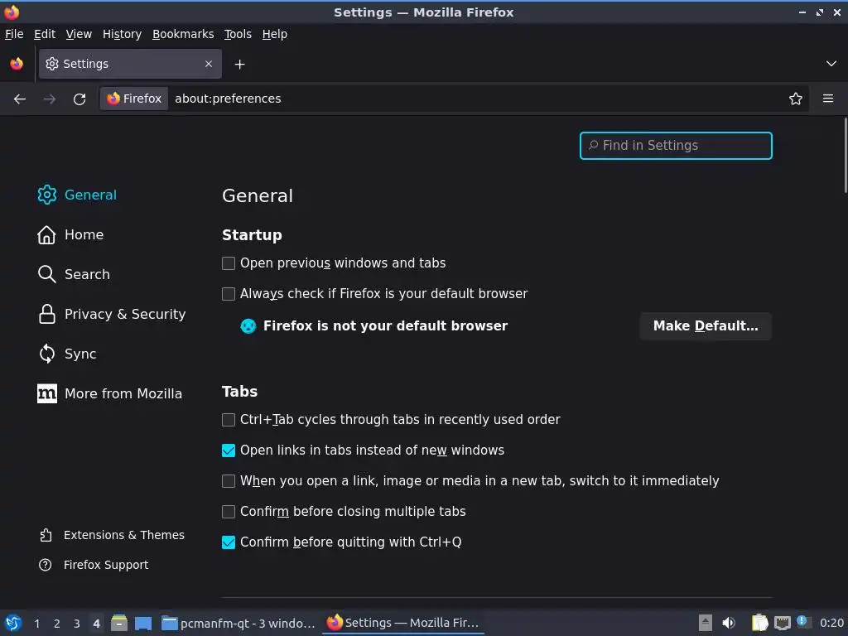Click the volume icon in system tray

729,623
